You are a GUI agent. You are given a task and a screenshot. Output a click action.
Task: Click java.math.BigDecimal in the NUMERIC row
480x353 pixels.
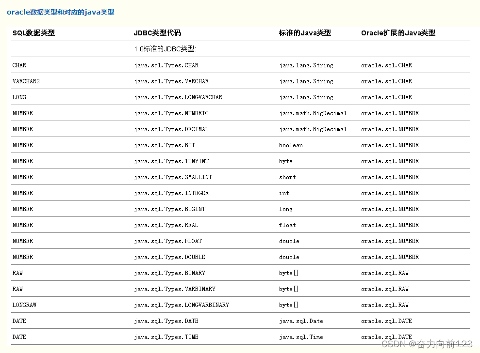[x=313, y=113]
